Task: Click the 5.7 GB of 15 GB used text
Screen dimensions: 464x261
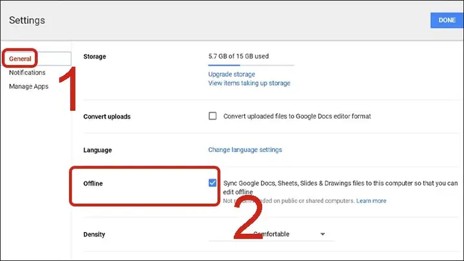Action: click(238, 56)
